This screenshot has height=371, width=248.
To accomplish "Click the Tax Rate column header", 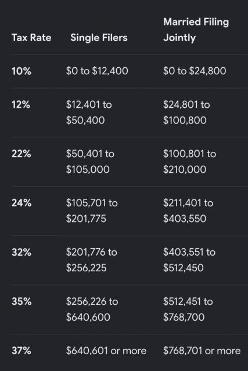I will point(31,38).
